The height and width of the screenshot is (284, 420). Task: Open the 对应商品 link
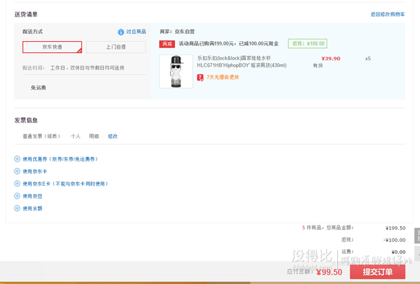[136, 32]
